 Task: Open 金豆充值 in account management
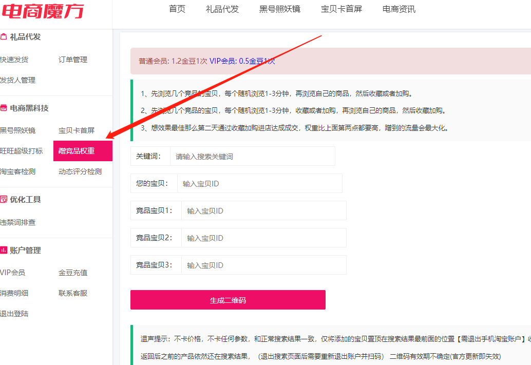click(73, 273)
